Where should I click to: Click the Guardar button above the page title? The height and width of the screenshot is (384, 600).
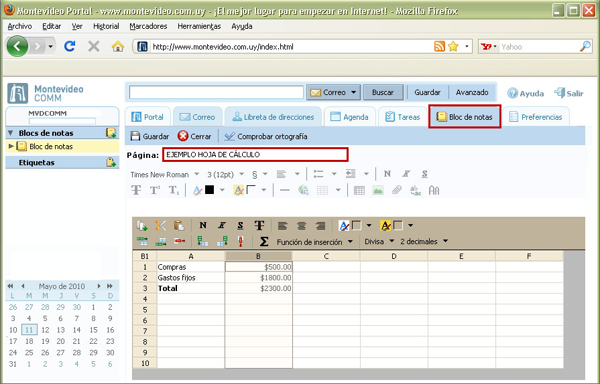tap(149, 136)
